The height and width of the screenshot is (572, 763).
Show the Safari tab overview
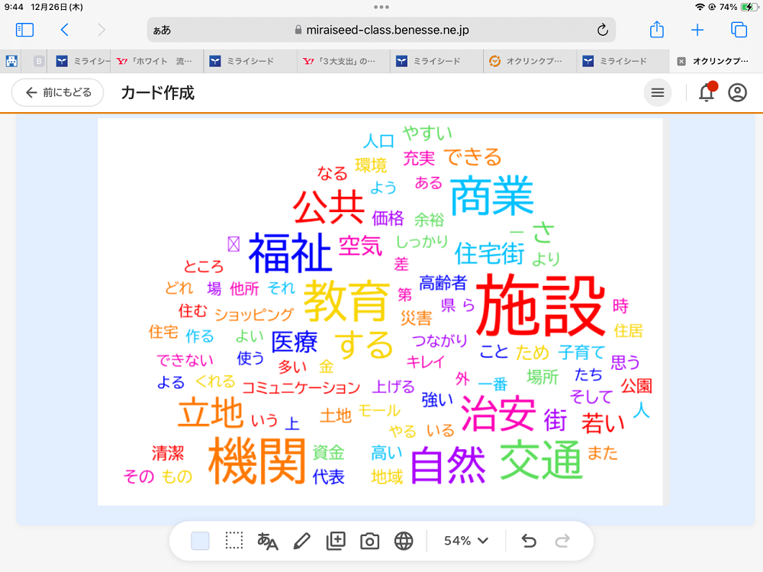click(x=739, y=30)
